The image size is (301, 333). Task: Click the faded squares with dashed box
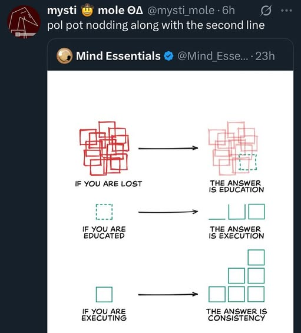click(233, 149)
